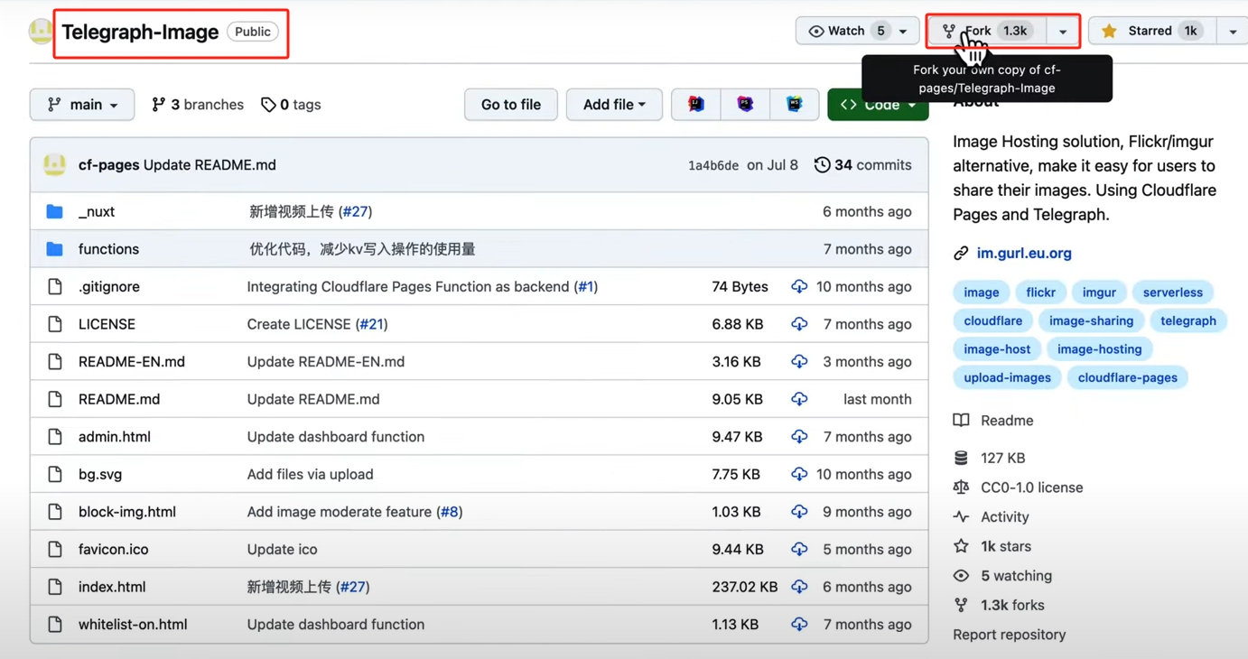Open commit hash 1a4b6de
Image resolution: width=1248 pixels, height=659 pixels.
(x=713, y=165)
